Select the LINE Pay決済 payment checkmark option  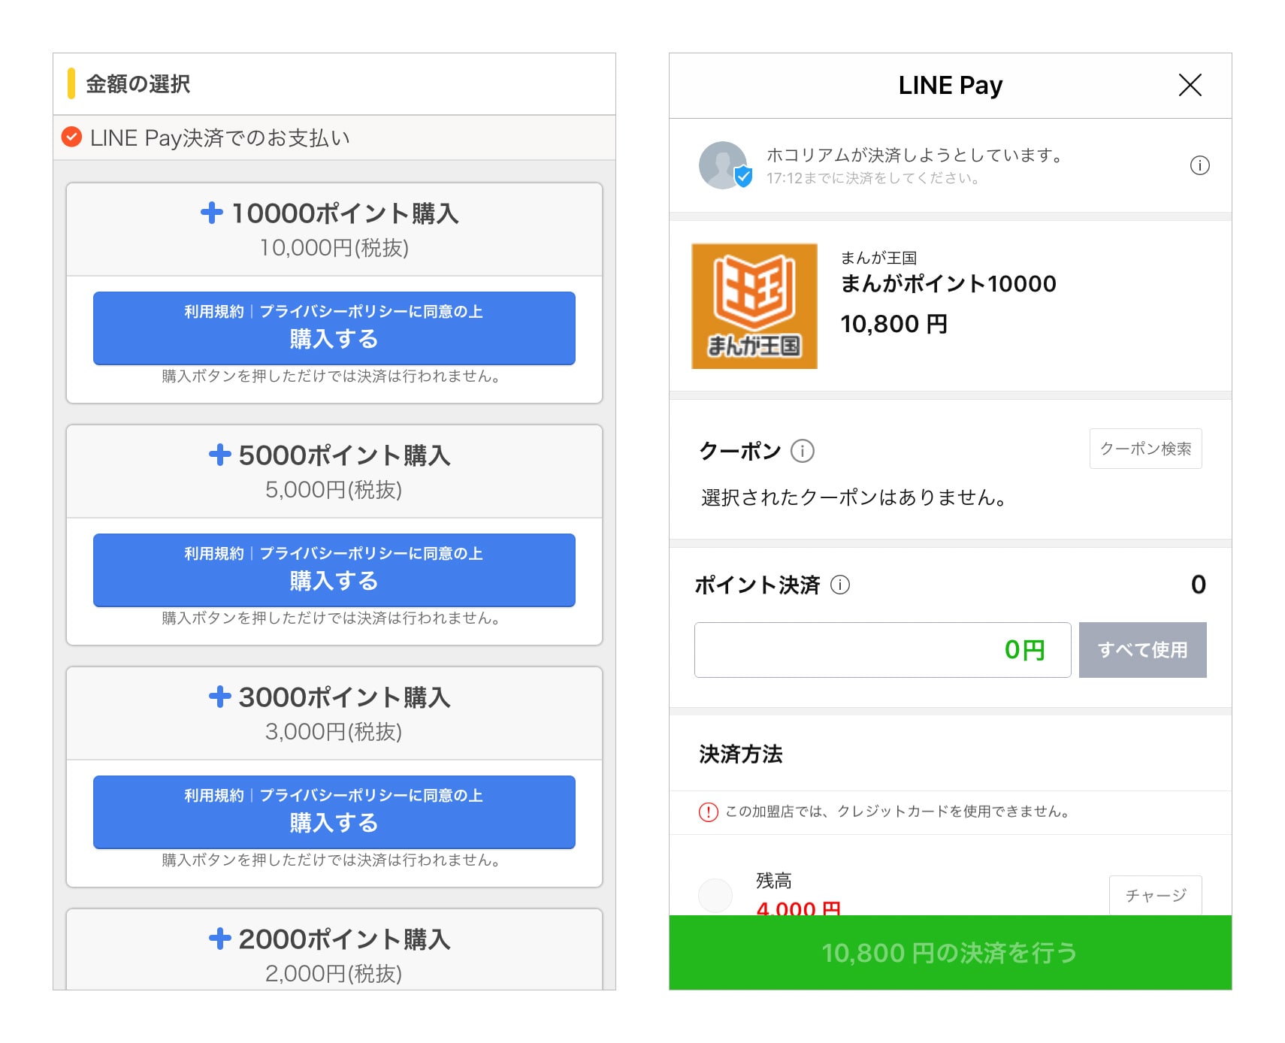click(x=71, y=137)
